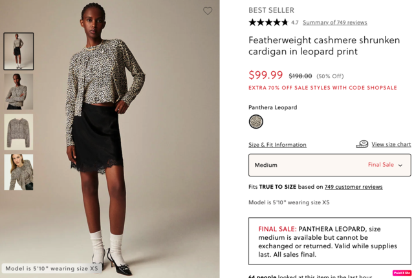The width and height of the screenshot is (414, 278).
Task: Select the second thumbnail with arms crossed
Action: [x=19, y=92]
